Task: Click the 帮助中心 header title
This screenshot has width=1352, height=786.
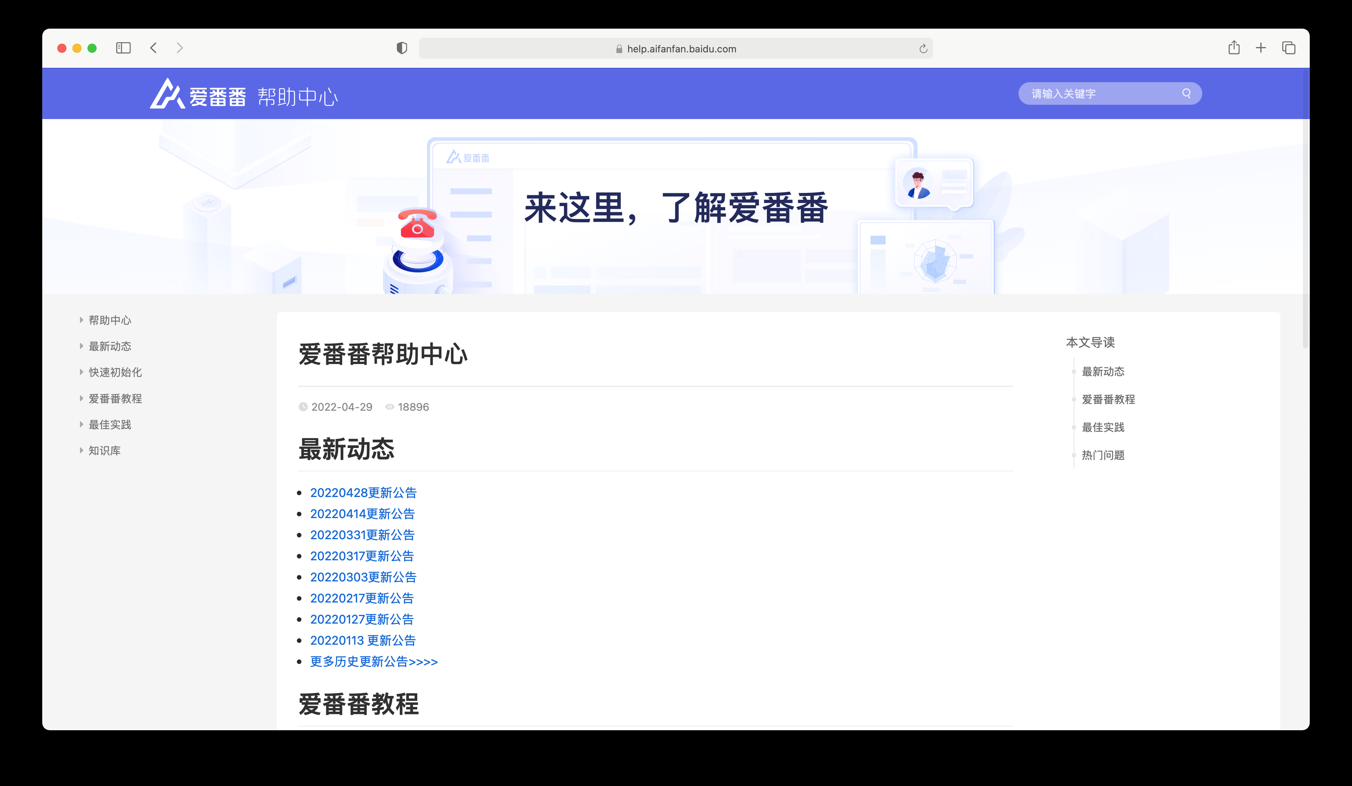Action: [298, 97]
